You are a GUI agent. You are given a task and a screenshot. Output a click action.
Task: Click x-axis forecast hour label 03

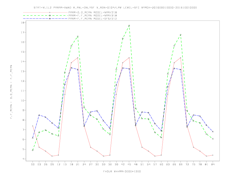pyautogui.click(x=39, y=164)
